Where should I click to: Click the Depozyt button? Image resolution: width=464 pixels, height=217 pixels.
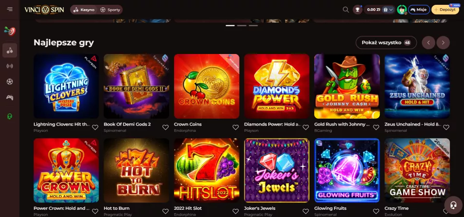point(445,10)
